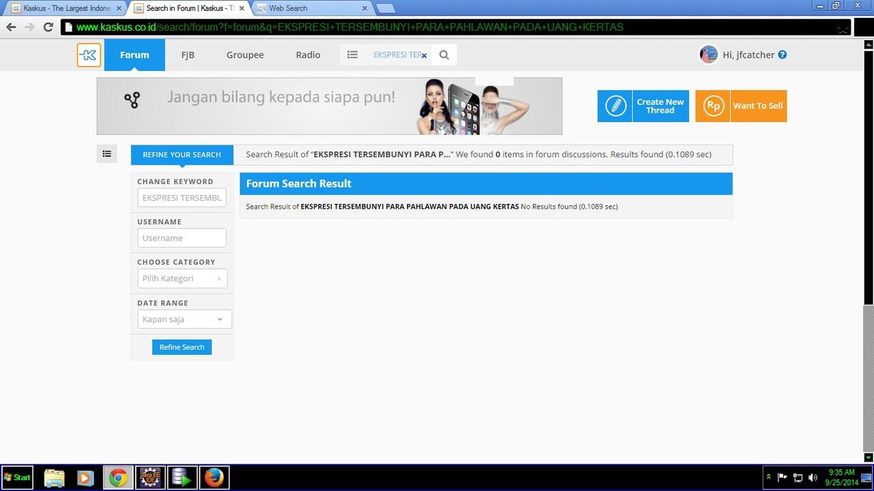
Task: Click the browser forward arrow
Action: coord(29,27)
